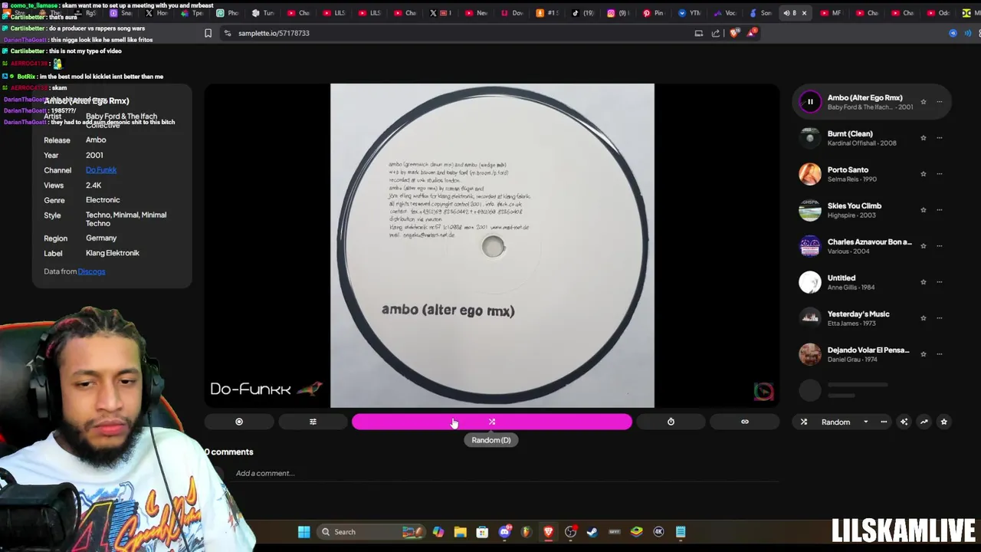Click the screen cast icon in the address bar
This screenshot has width=981, height=552.
click(698, 33)
